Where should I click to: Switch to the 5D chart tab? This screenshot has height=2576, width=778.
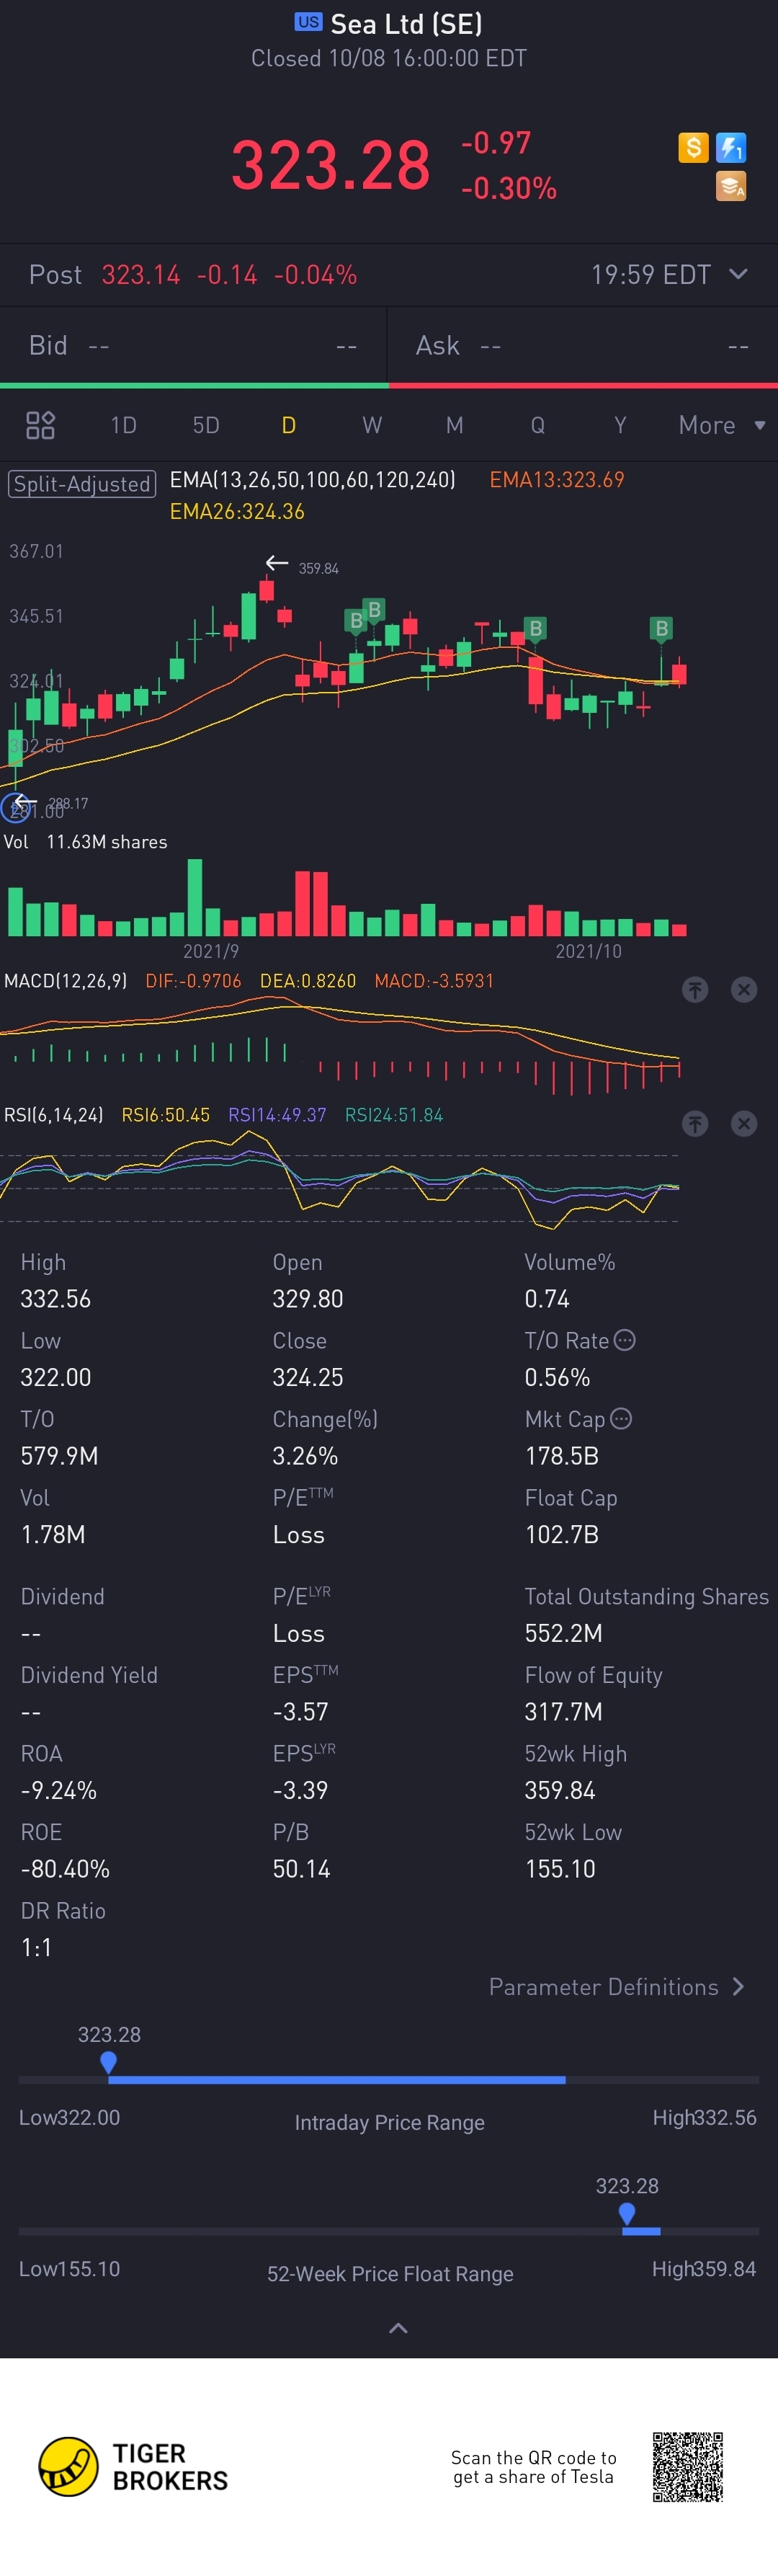tap(206, 425)
